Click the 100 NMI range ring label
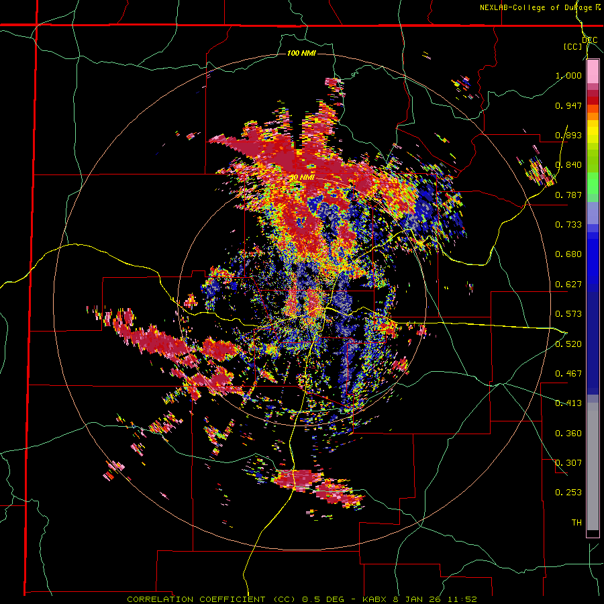604x604 pixels. [301, 53]
